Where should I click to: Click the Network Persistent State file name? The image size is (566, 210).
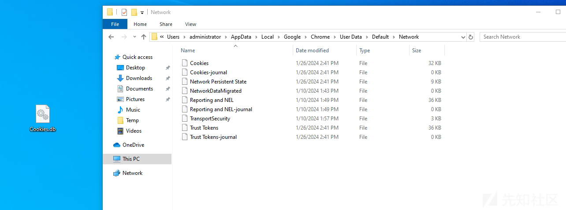coord(218,82)
